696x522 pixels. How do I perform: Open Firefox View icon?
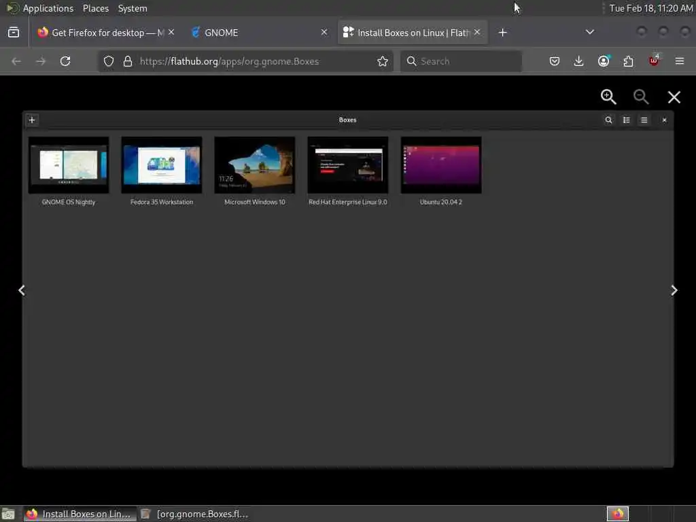[14, 32]
